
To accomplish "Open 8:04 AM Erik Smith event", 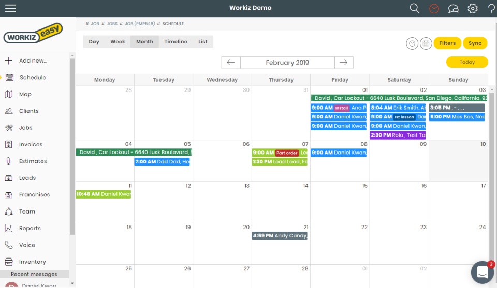I will (398, 108).
